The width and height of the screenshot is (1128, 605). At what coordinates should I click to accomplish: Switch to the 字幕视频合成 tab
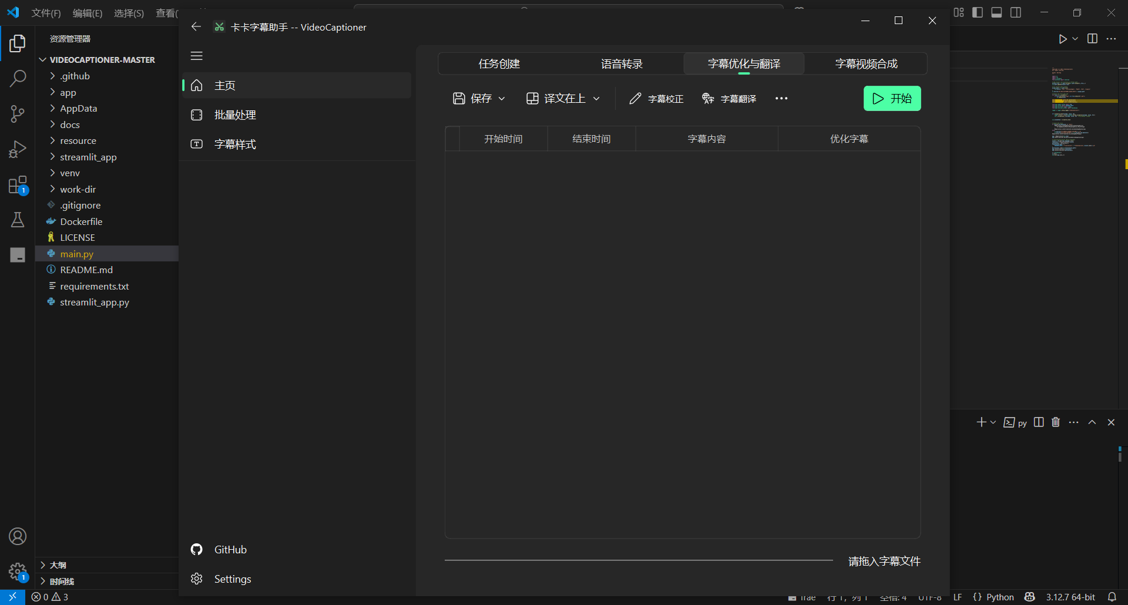[x=867, y=63]
